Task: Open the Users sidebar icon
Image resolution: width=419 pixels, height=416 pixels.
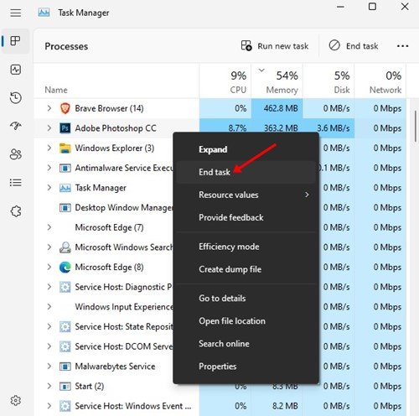Action: 15,154
